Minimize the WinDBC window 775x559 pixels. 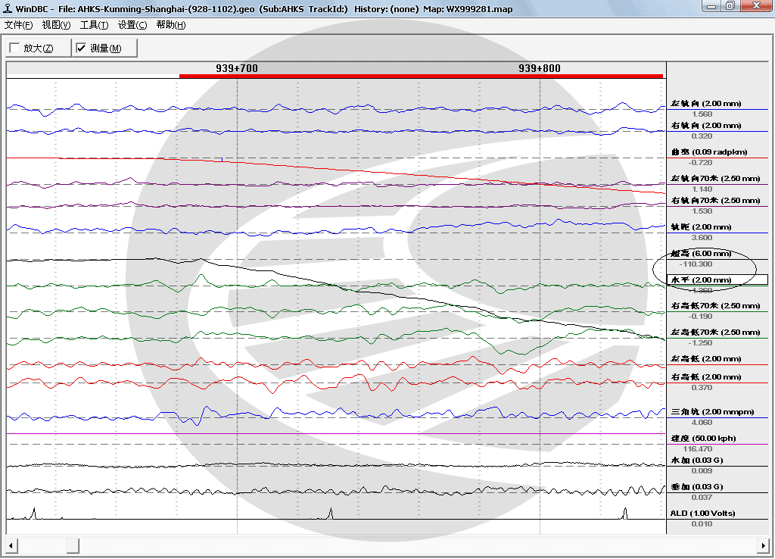711,6
